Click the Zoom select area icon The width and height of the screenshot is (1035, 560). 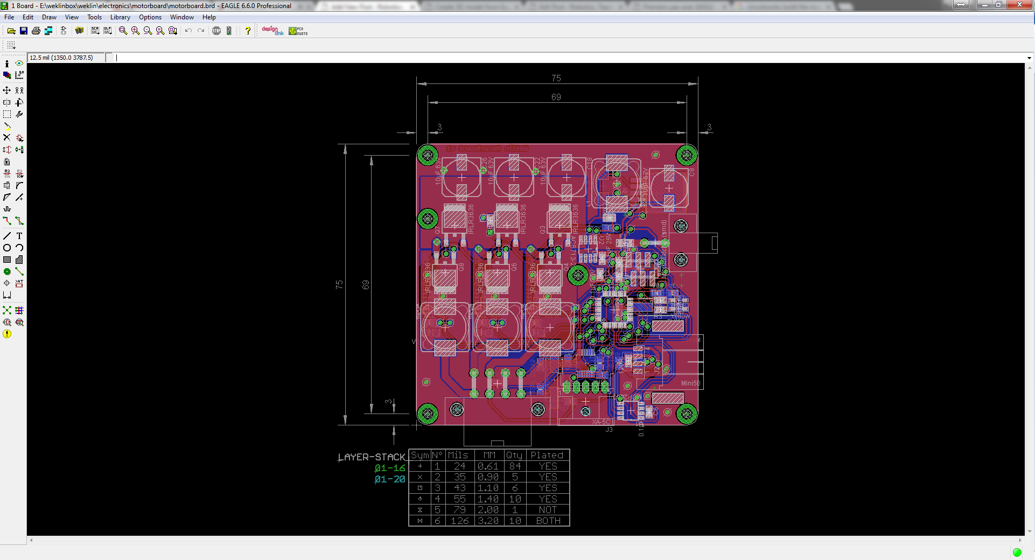click(173, 31)
